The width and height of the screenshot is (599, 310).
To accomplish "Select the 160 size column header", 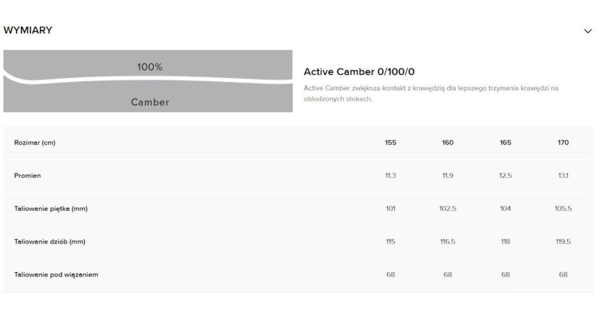I will click(x=447, y=143).
